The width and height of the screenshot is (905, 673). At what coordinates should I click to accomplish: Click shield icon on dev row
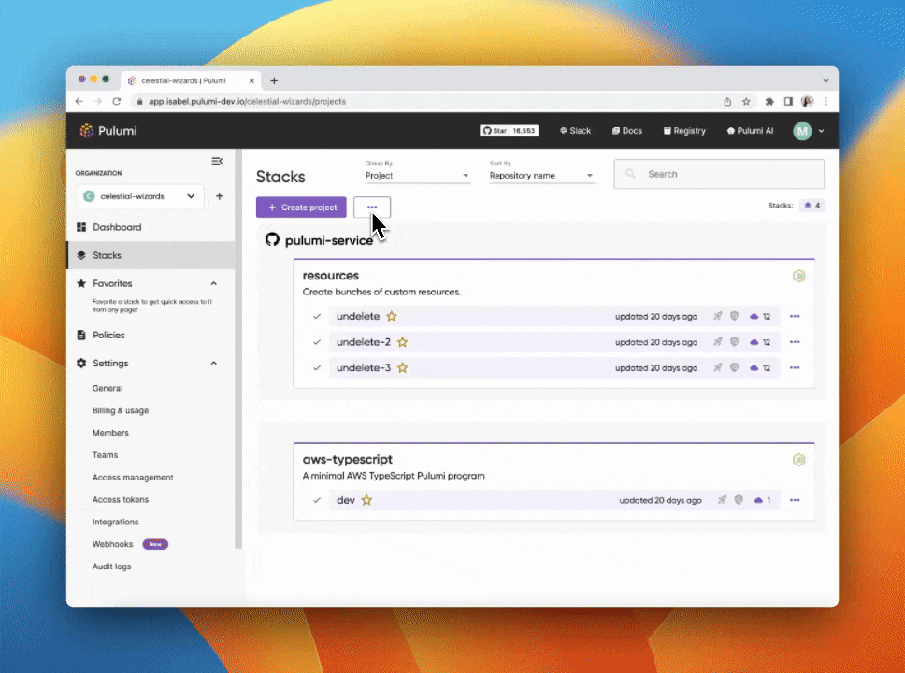[x=739, y=500]
